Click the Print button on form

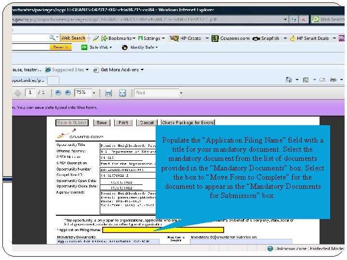123,123
